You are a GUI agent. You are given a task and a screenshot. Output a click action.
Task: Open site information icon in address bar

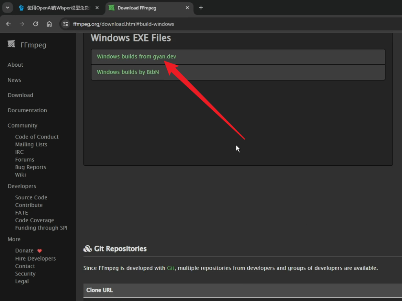click(x=66, y=24)
